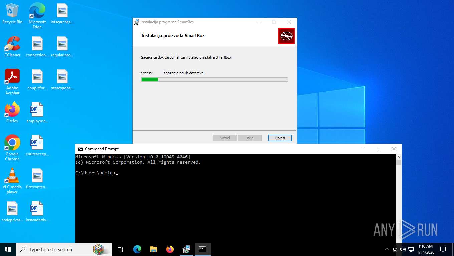Open Google Chrome desktop shortcut
This screenshot has height=256, width=454.
12,148
